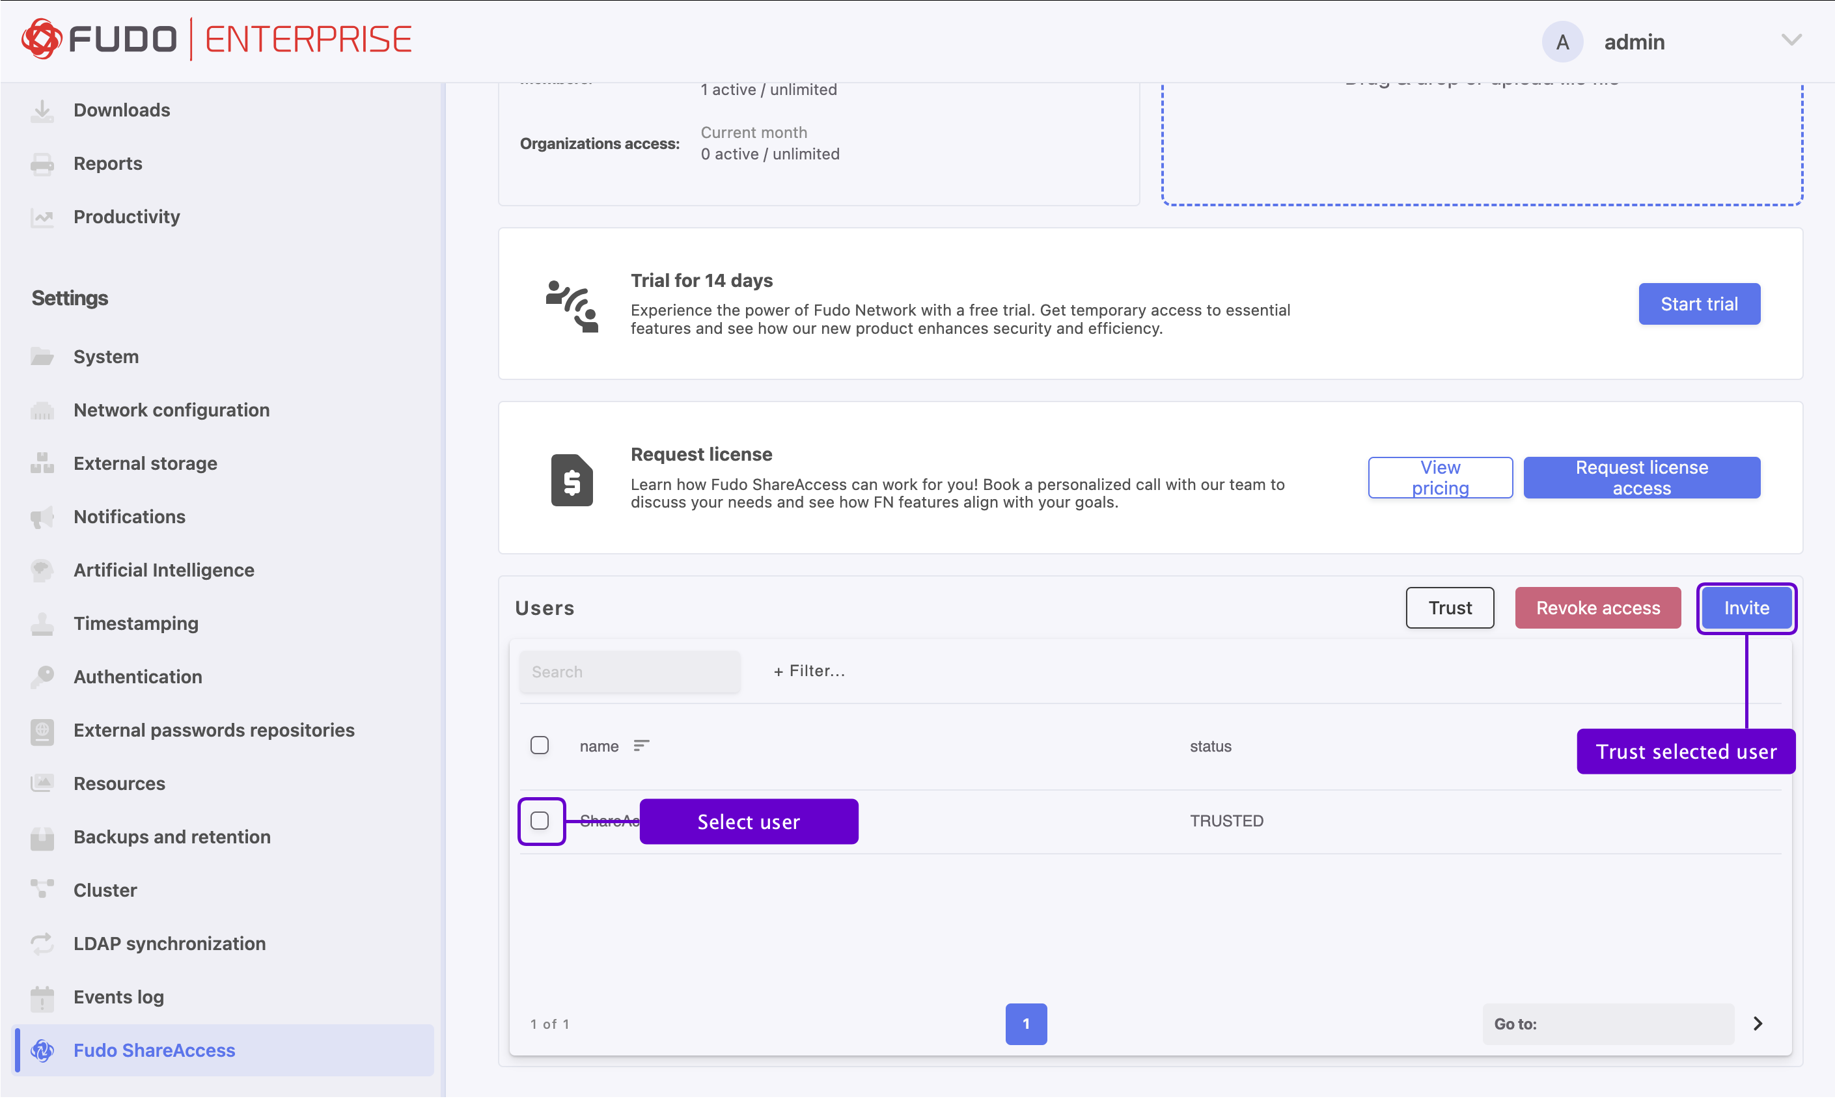Image resolution: width=1835 pixels, height=1103 pixels.
Task: Click the Downloads sidebar icon
Action: (x=42, y=111)
